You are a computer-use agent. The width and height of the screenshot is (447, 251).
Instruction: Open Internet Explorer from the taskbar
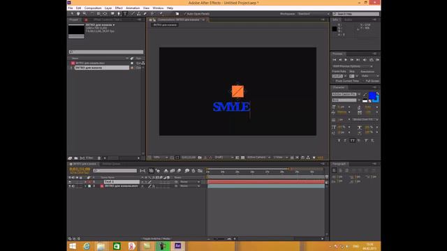[87, 246]
